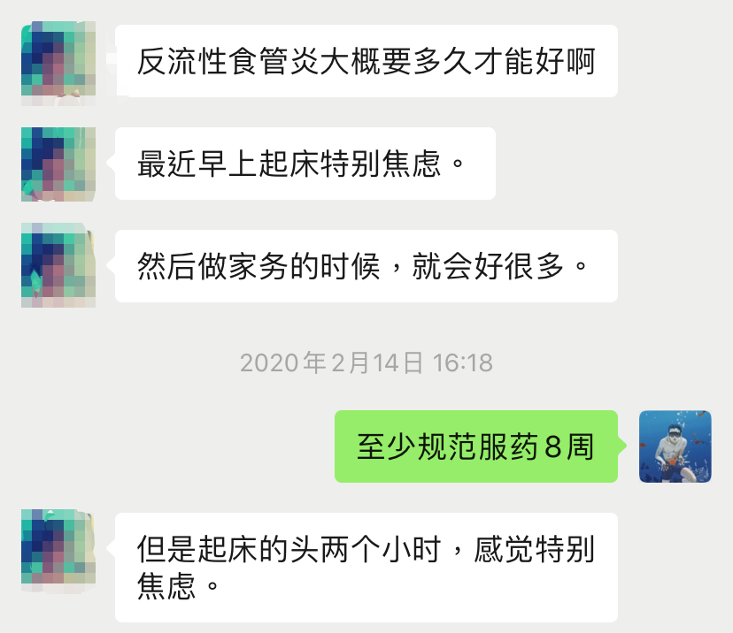Click the words 反流性 in the first message
The height and width of the screenshot is (633, 733).
tap(181, 61)
